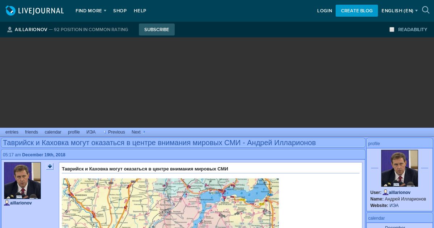
Task: Open the calendar tab in journal navigation
Action: [53, 132]
